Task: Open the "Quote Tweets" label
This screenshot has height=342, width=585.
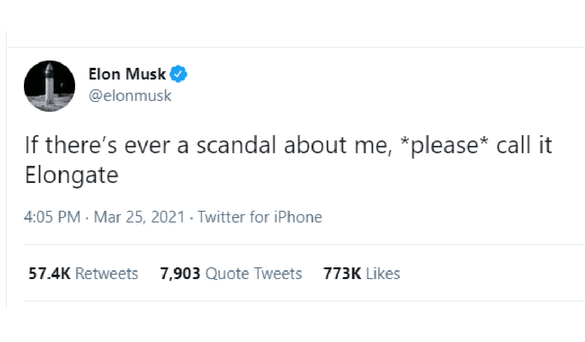Action: [x=253, y=274]
